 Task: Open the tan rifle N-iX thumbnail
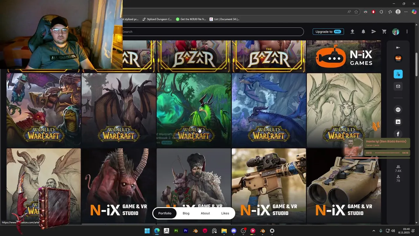tap(269, 186)
